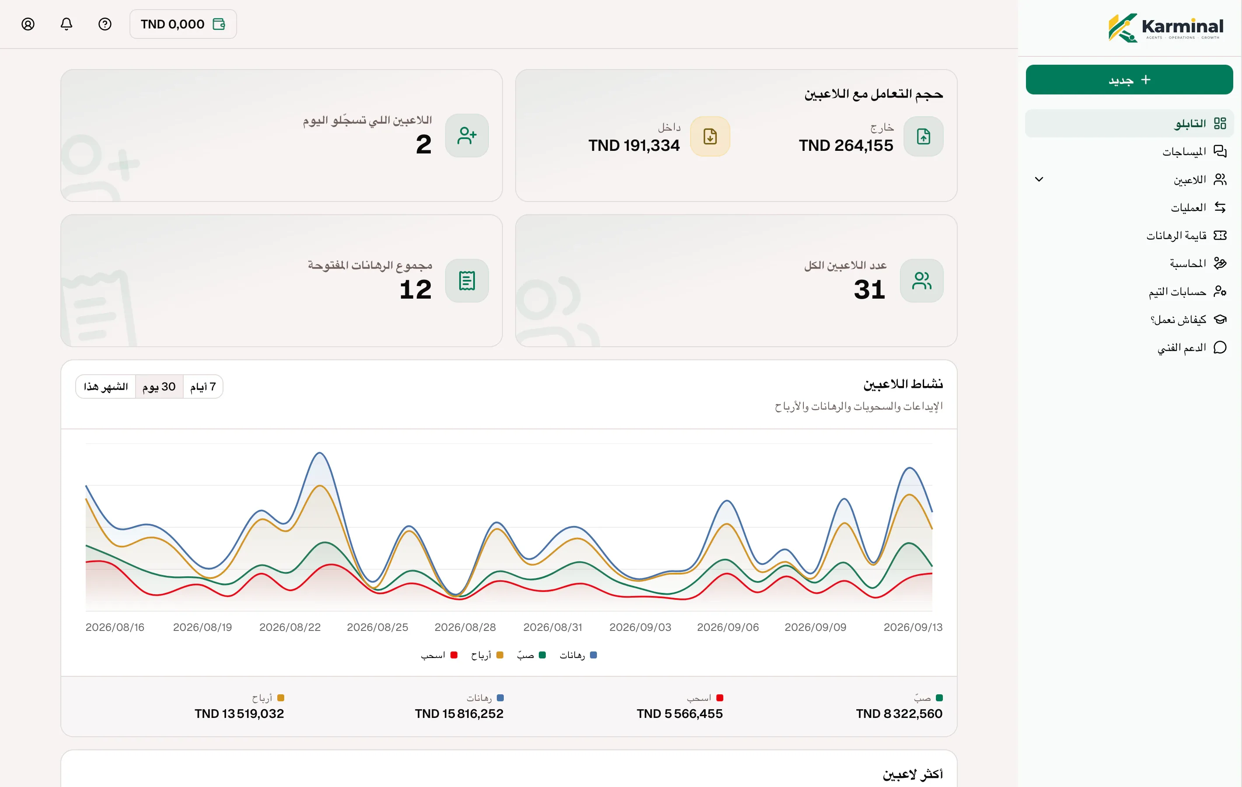
Task: Switch chart range to الشهر هذا
Action: (x=106, y=386)
